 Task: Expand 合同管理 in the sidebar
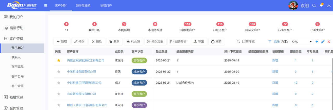(16, 108)
